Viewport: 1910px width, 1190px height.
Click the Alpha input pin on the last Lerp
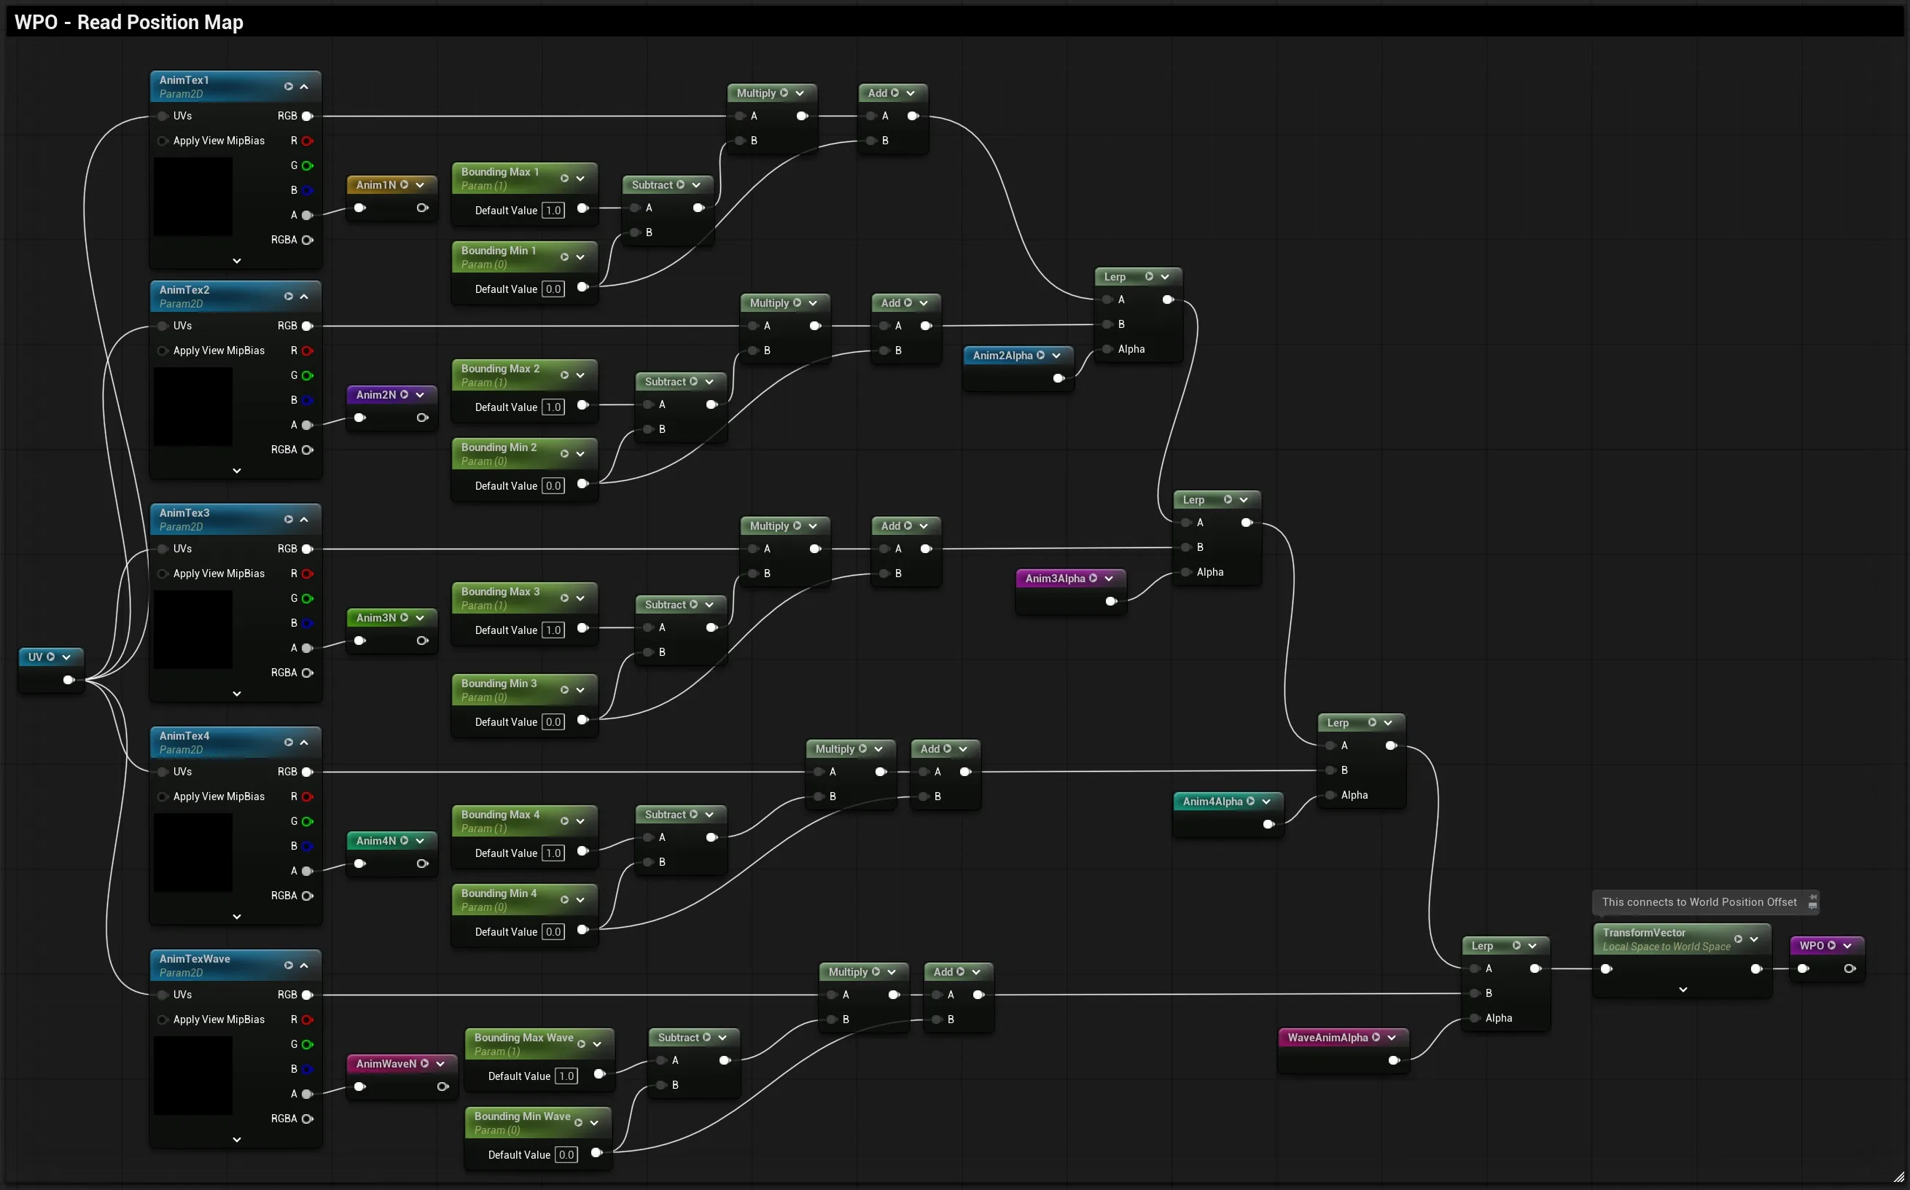pos(1475,1019)
